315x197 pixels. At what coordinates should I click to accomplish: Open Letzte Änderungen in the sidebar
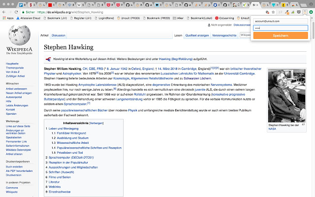(x=17, y=105)
